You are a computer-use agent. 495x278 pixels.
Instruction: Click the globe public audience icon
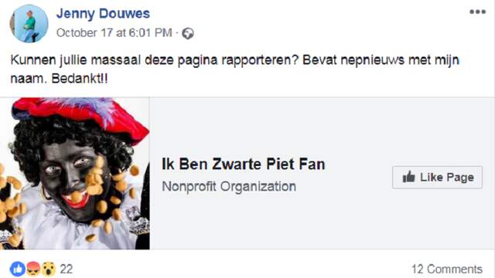188,33
